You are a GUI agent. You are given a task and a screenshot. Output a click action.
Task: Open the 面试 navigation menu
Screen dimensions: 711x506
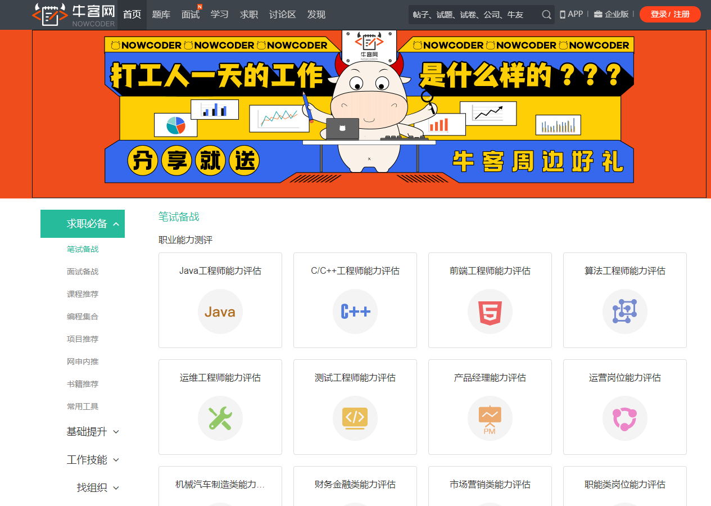(x=191, y=15)
